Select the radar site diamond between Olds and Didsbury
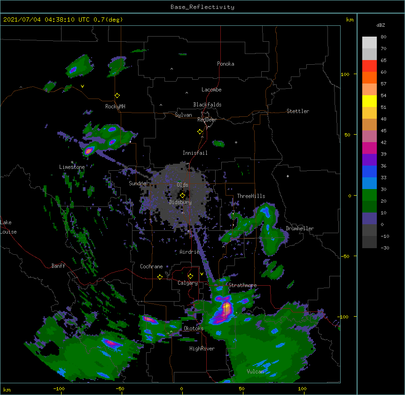405x395 pixels. [182, 196]
